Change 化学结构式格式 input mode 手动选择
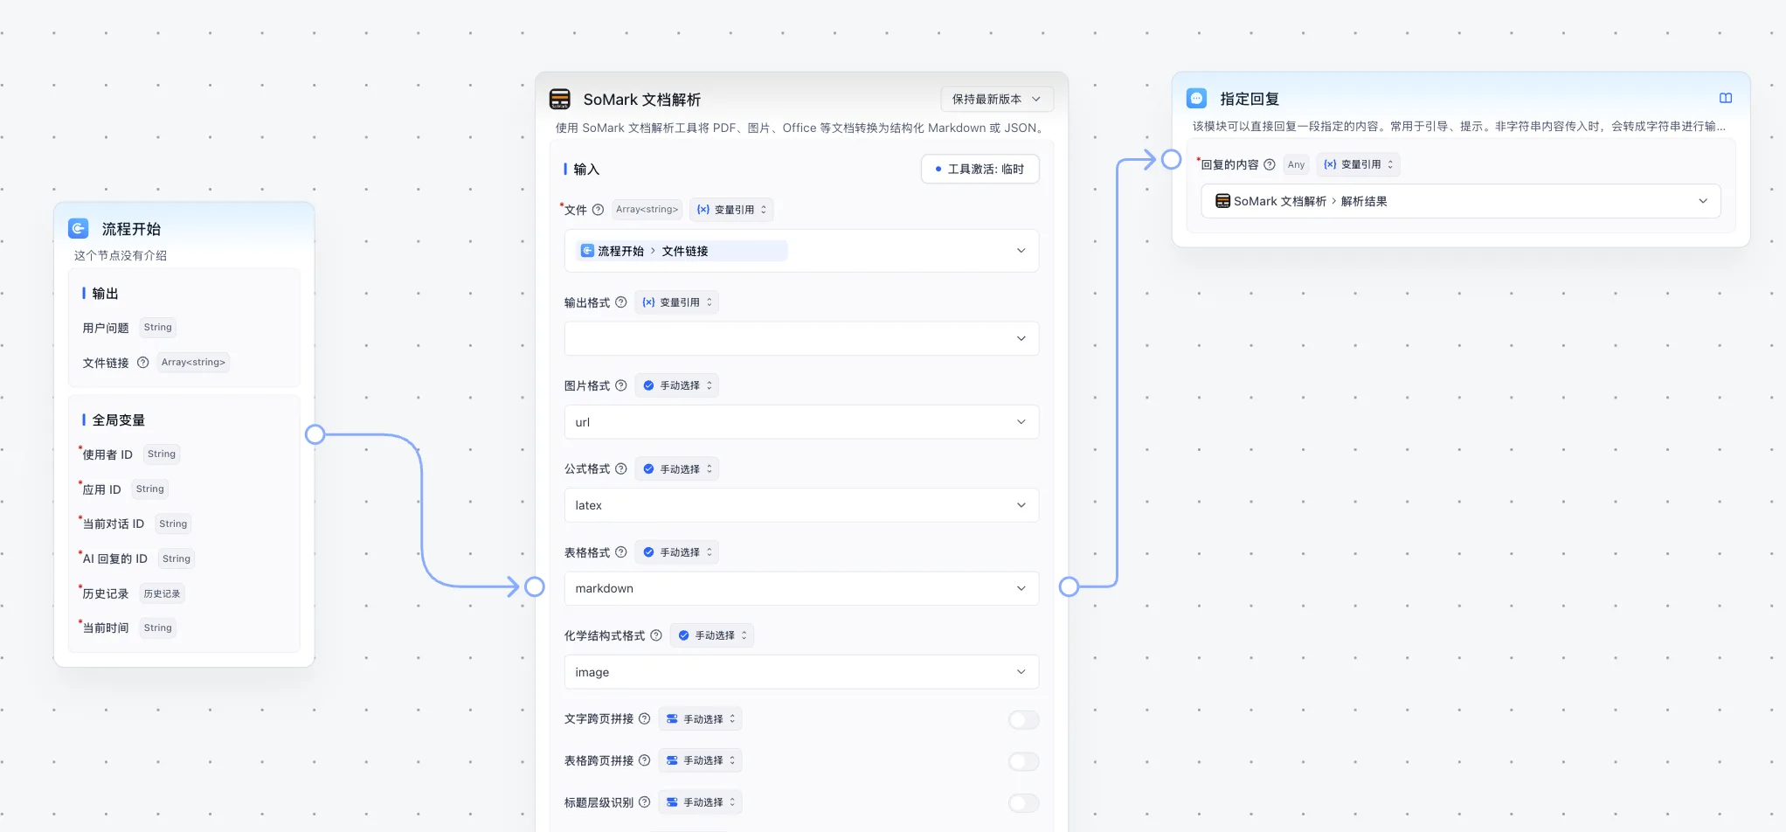 pos(712,635)
